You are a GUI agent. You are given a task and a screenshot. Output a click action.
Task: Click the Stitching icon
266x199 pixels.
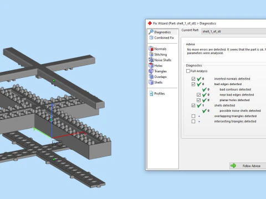point(151,54)
